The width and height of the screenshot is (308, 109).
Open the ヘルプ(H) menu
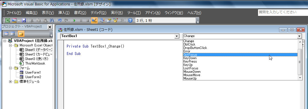coord(194,13)
